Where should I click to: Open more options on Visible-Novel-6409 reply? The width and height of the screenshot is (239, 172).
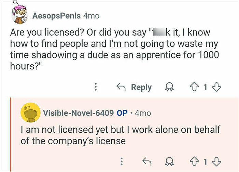point(122,161)
